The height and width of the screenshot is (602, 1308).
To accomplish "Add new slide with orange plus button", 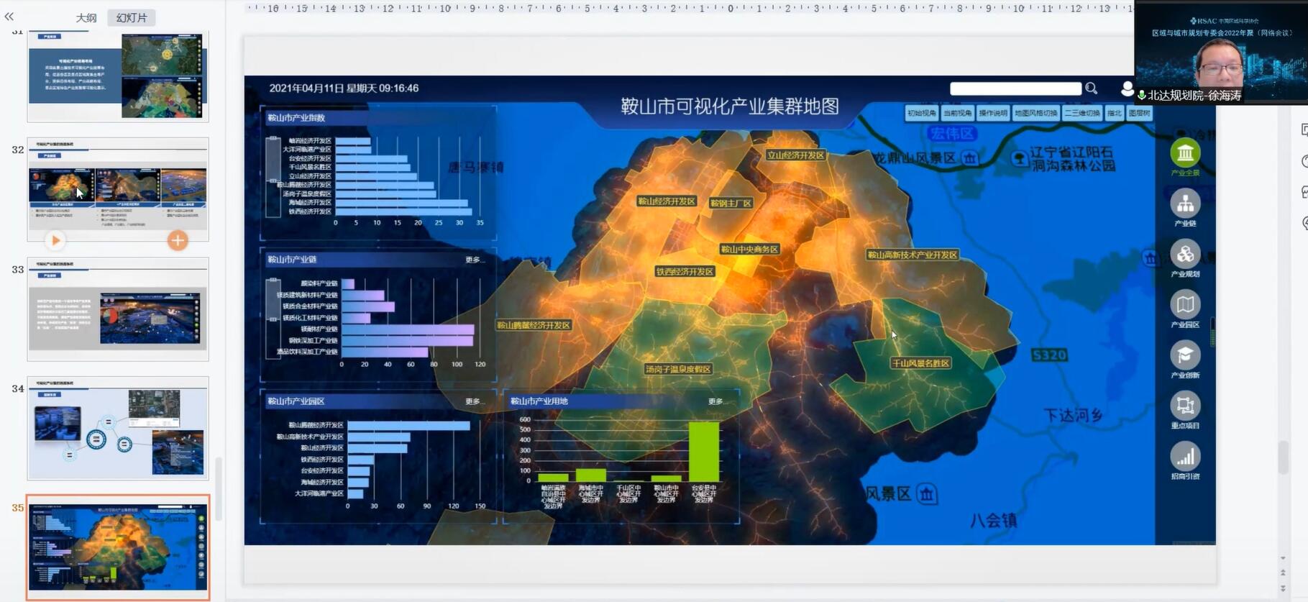I will [178, 240].
